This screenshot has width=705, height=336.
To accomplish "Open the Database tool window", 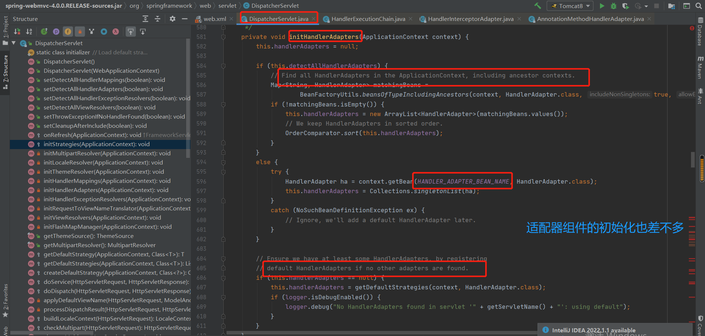I will tap(700, 32).
